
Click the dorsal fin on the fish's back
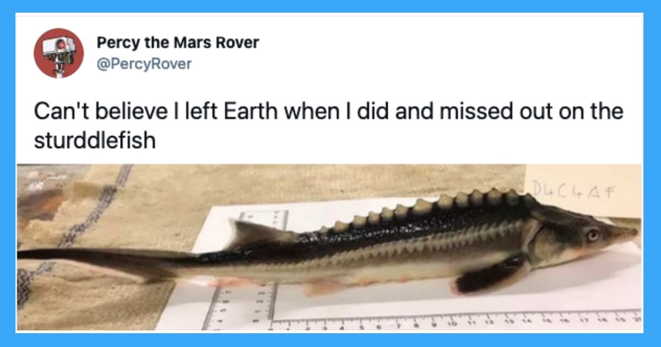(255, 232)
